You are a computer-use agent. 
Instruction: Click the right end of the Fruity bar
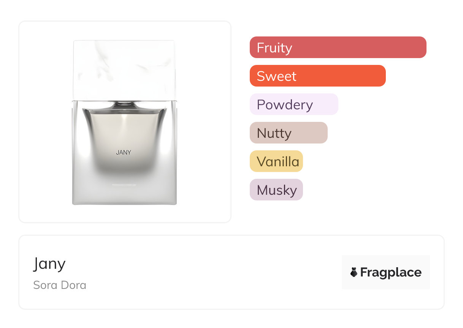click(x=421, y=47)
